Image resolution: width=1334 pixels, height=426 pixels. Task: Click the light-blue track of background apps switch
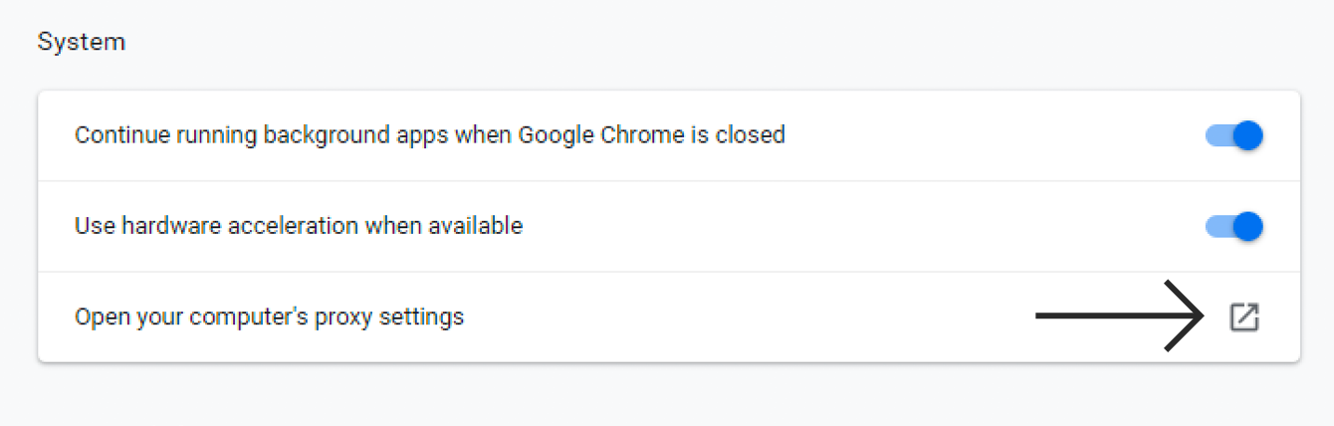pyautogui.click(x=1219, y=135)
